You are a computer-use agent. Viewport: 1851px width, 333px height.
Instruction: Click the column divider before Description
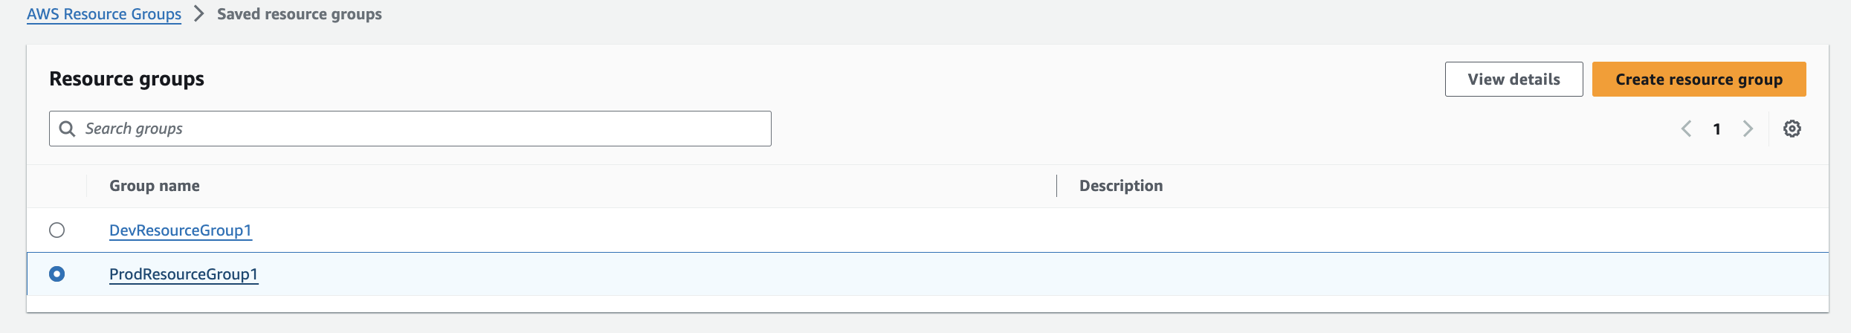pos(1056,186)
